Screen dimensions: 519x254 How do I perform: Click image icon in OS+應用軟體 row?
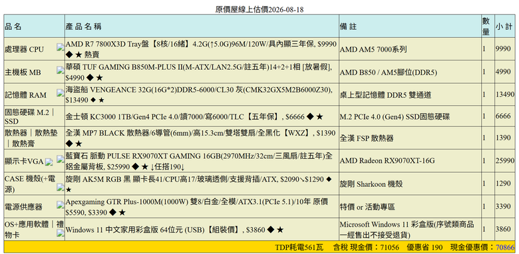(61, 233)
